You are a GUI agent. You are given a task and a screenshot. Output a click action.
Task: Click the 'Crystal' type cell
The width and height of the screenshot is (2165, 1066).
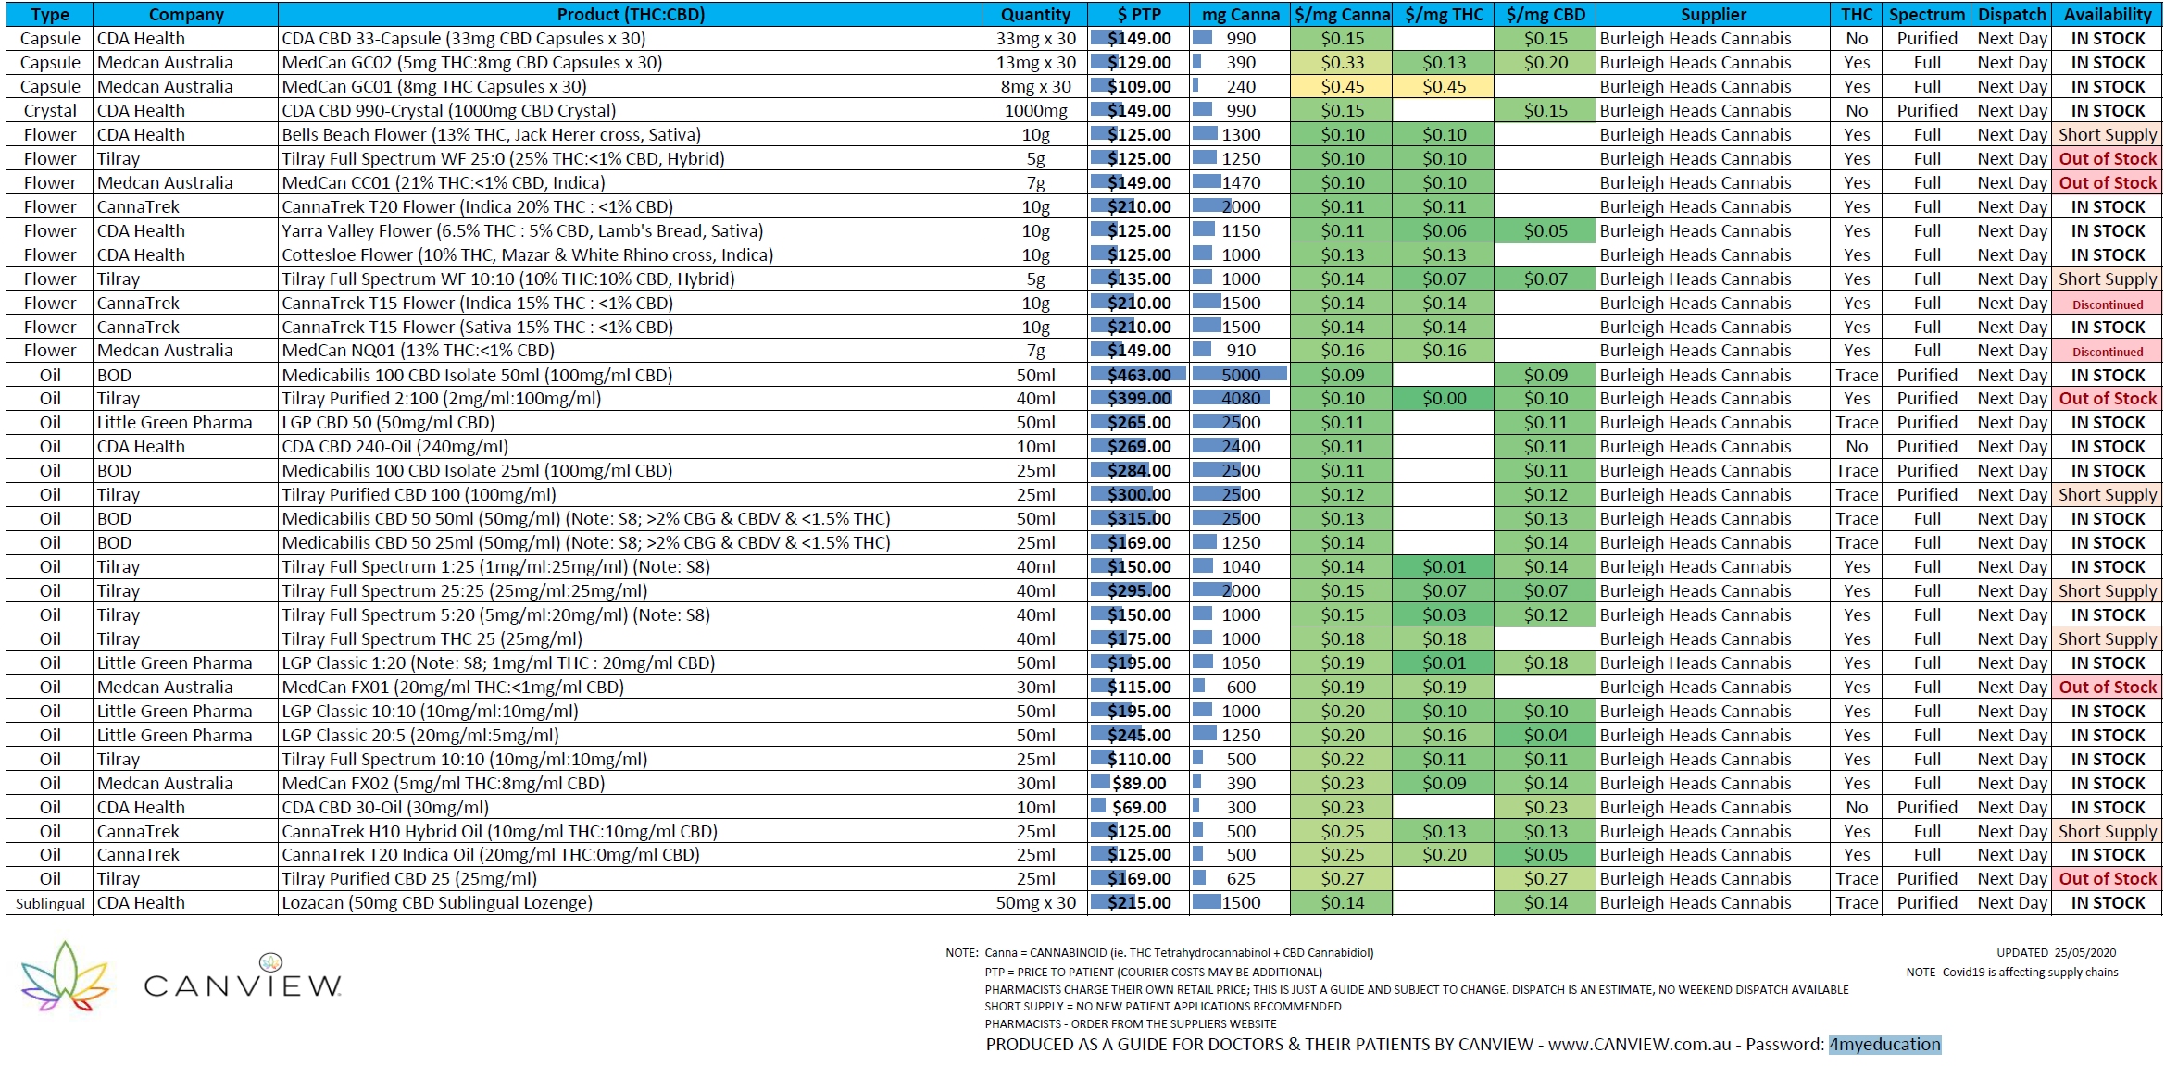coord(50,111)
